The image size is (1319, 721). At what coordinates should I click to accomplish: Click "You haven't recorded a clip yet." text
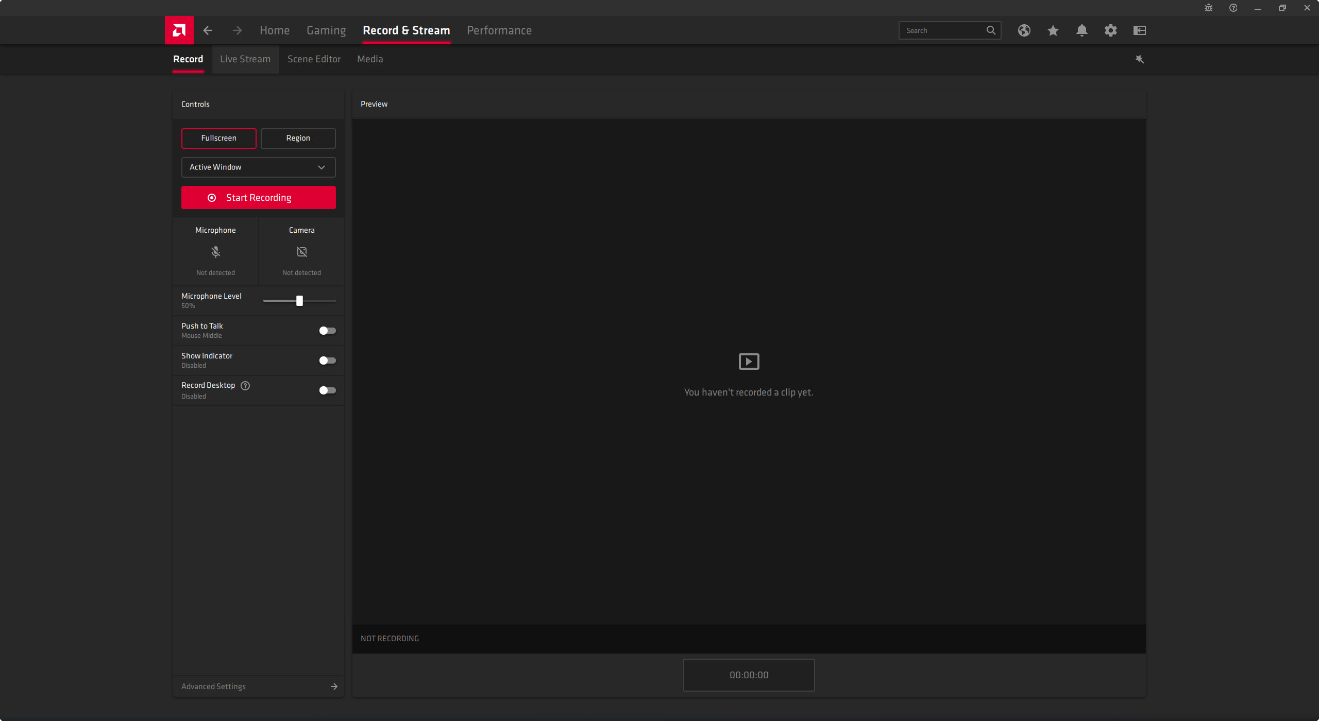coord(749,392)
